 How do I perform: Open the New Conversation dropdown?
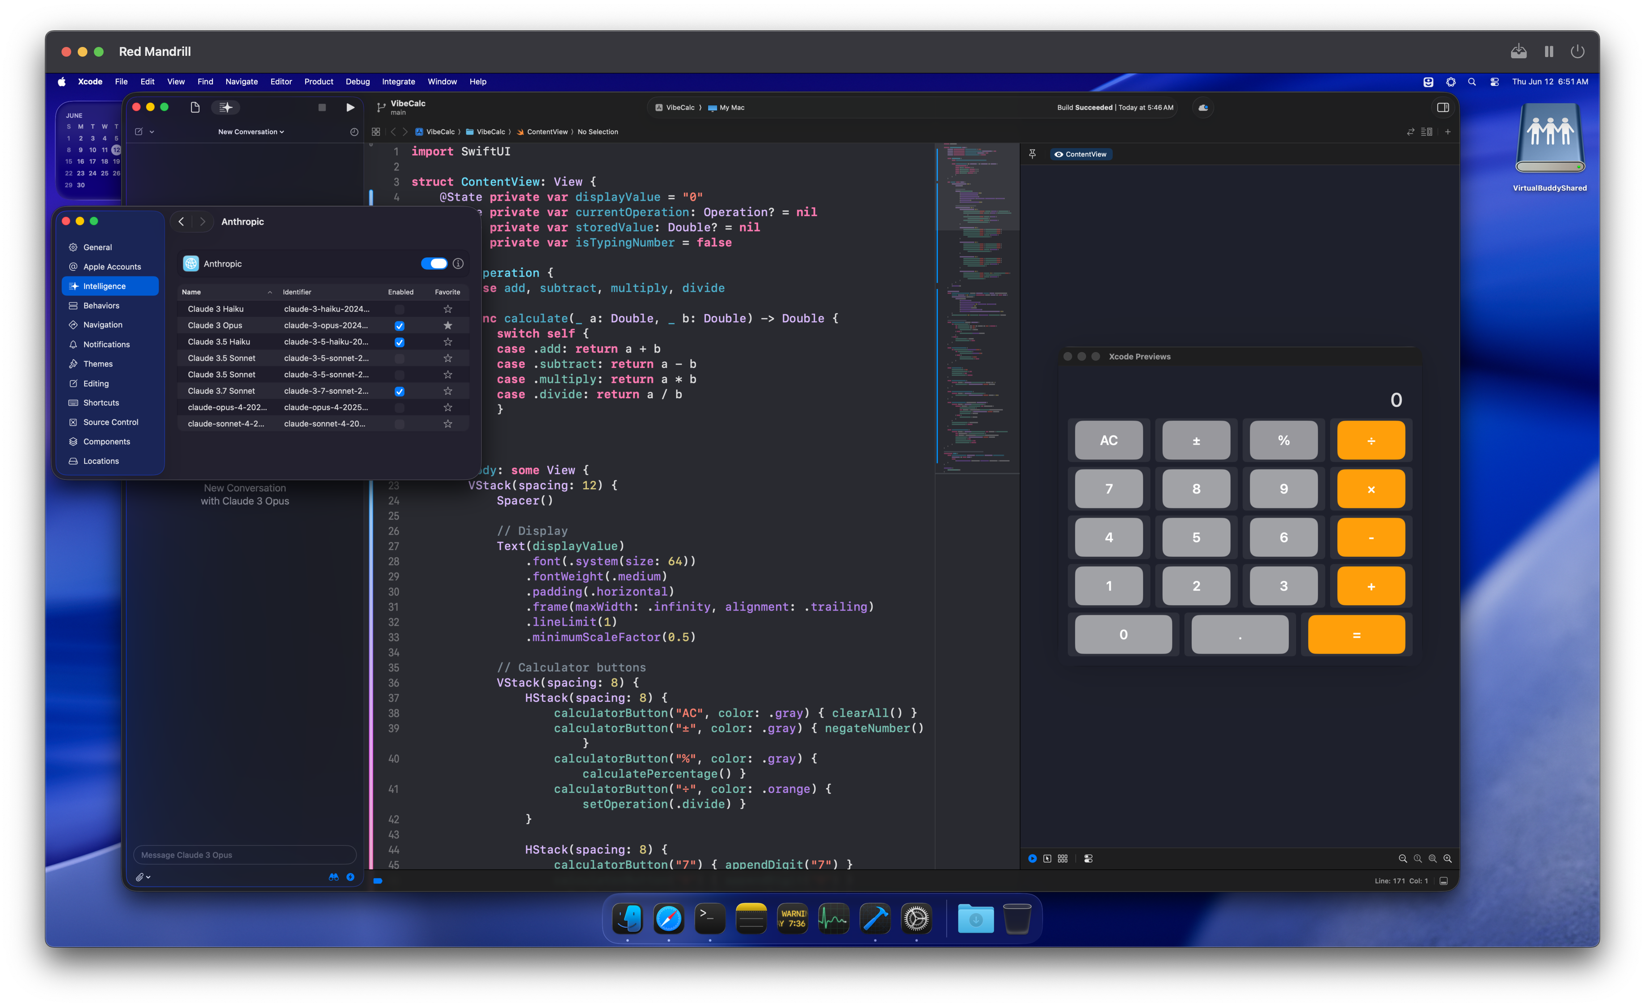pyautogui.click(x=251, y=131)
